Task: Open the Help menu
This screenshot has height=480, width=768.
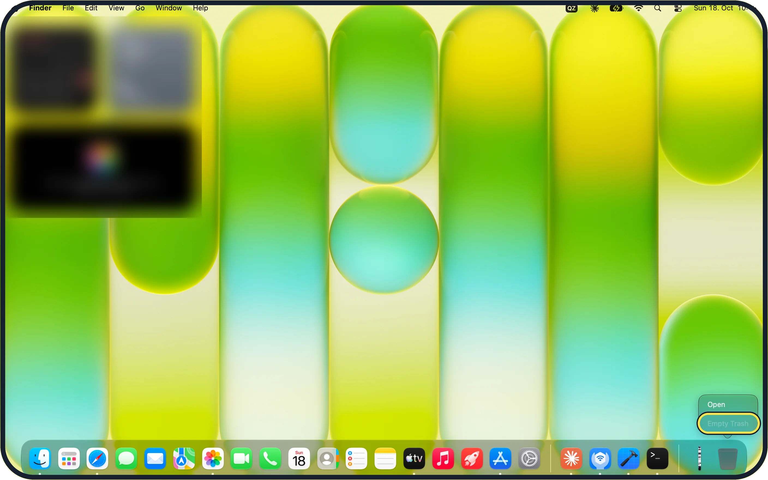Action: click(x=200, y=8)
